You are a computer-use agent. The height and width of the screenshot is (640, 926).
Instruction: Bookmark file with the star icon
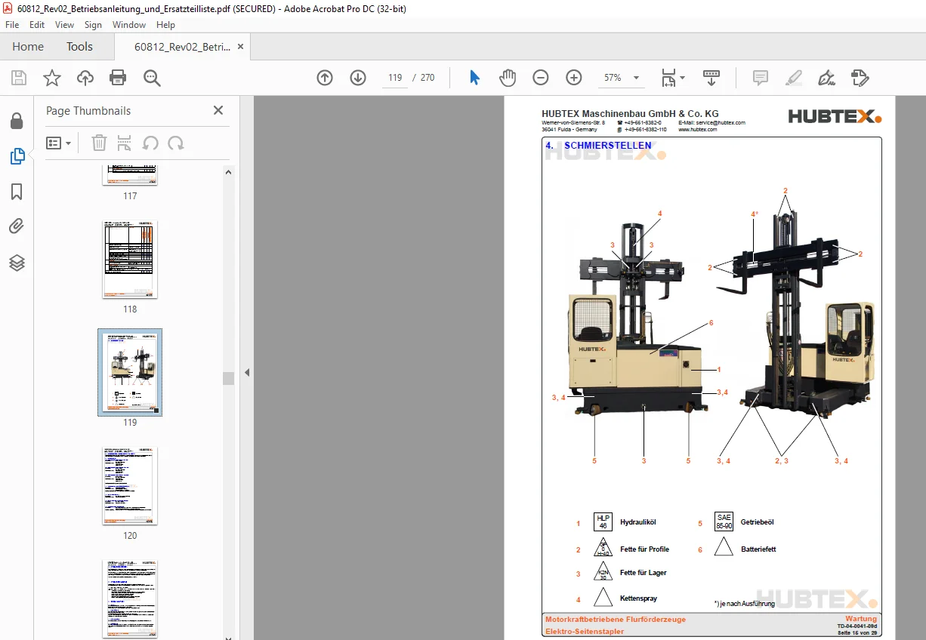click(52, 78)
